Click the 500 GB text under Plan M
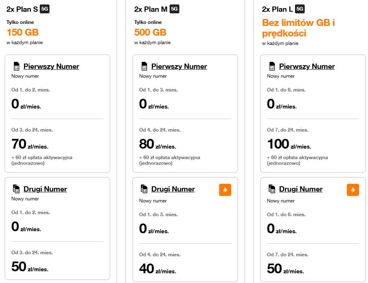 (x=150, y=32)
